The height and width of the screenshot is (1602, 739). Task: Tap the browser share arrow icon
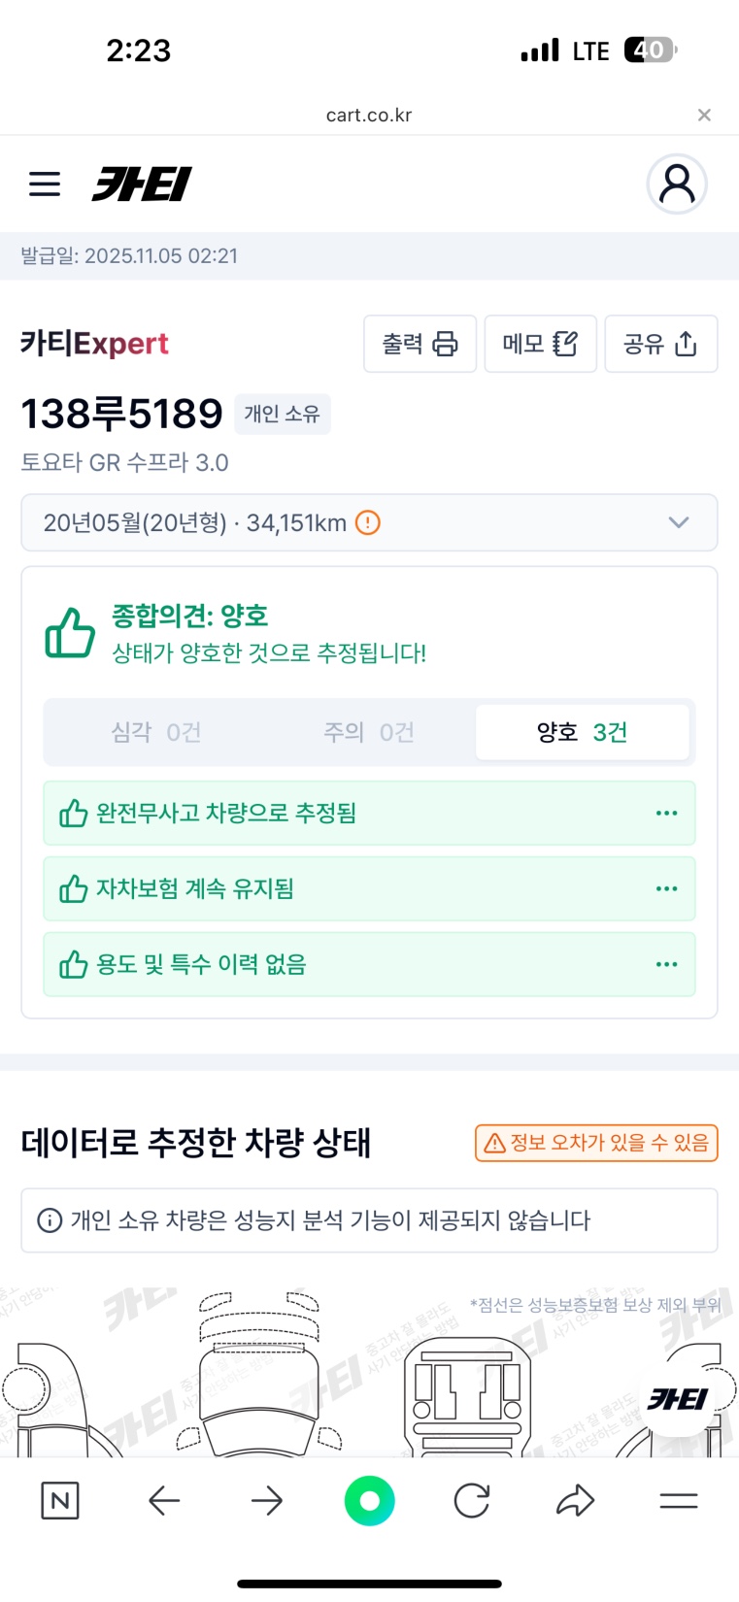(575, 1501)
